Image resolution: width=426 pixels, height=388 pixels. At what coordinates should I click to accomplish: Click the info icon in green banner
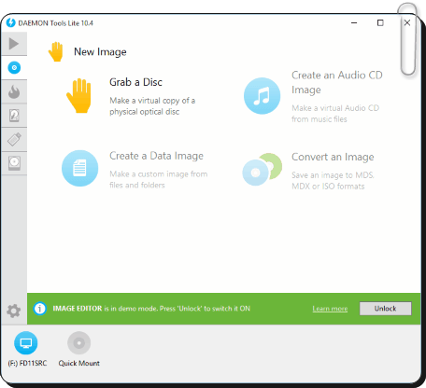pos(40,309)
